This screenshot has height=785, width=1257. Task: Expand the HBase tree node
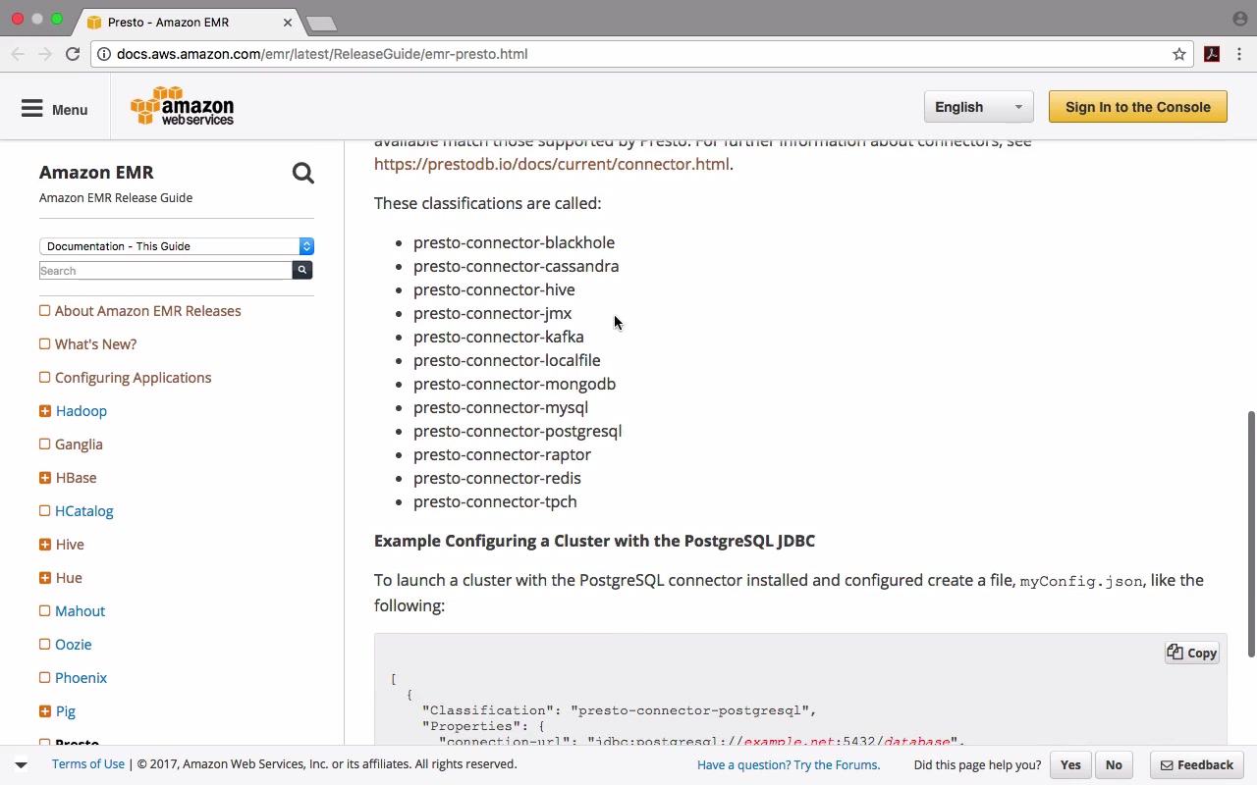(45, 478)
